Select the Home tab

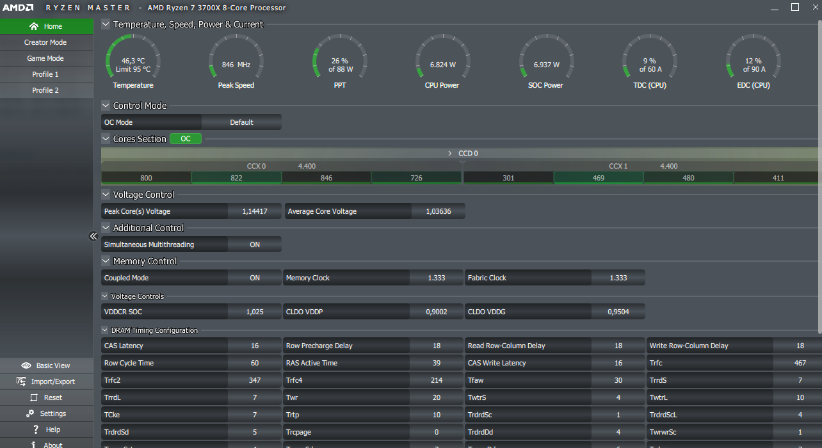click(x=47, y=26)
